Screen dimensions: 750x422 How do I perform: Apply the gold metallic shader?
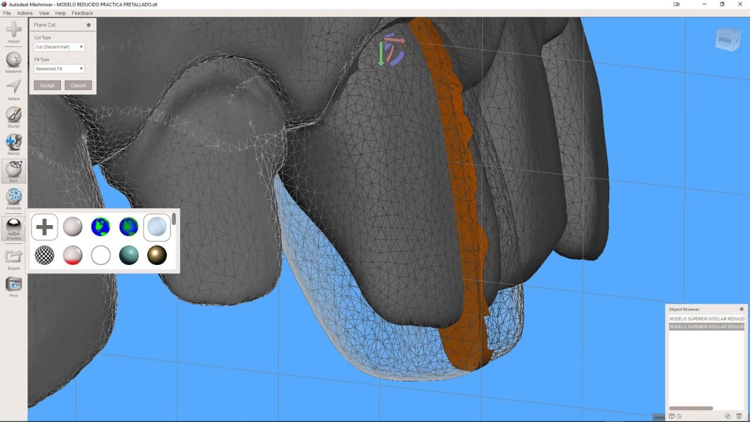click(x=157, y=255)
